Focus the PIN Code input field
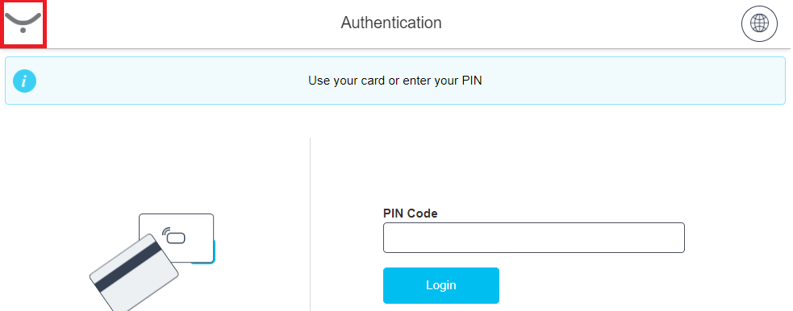This screenshot has height=311, width=793. [533, 238]
